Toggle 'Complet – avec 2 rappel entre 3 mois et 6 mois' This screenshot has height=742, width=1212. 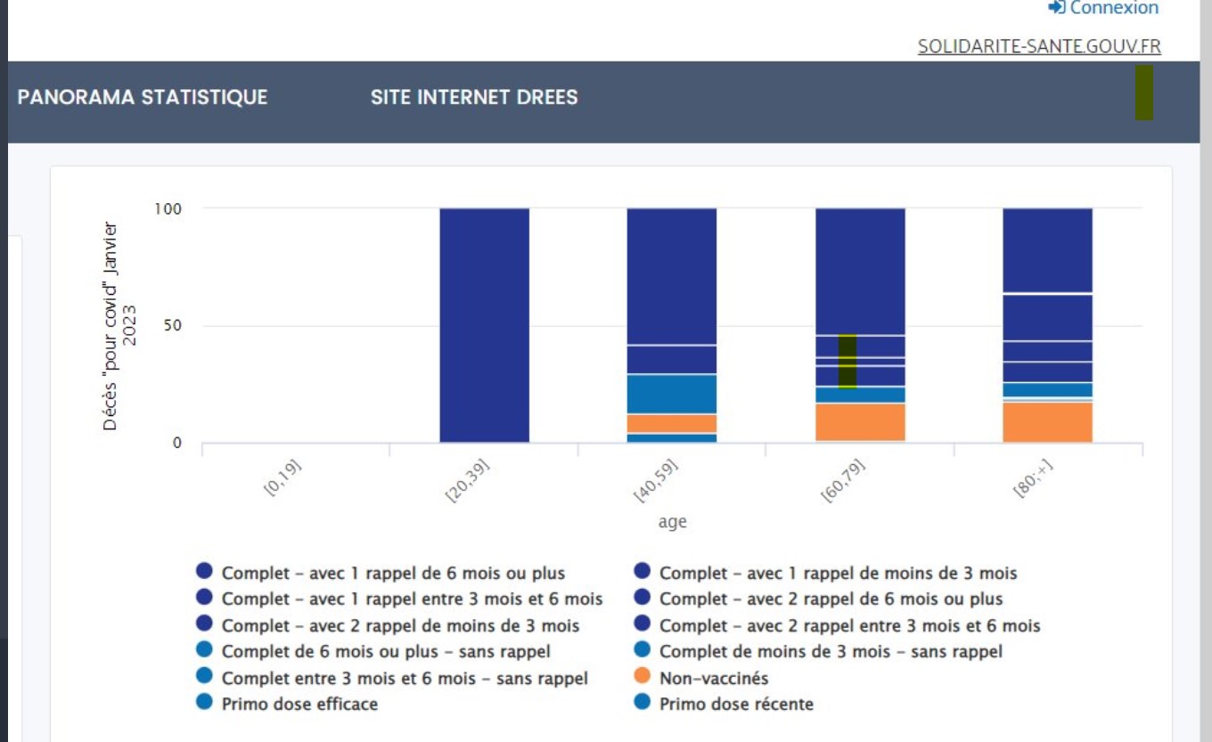click(x=849, y=625)
